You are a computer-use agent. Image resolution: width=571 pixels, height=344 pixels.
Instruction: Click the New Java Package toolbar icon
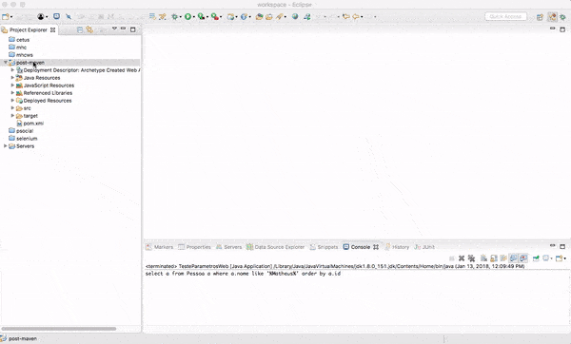coord(230,16)
